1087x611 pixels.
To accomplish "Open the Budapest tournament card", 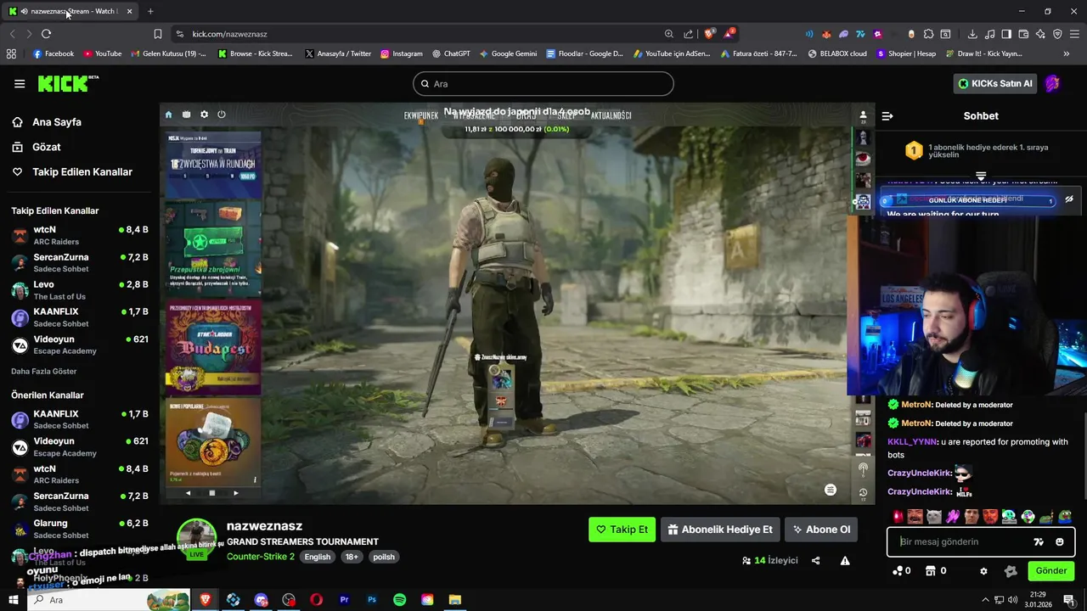I will [x=213, y=348].
